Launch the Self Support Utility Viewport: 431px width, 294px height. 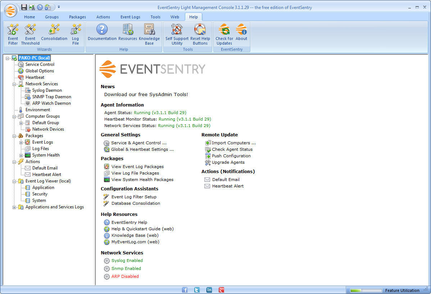coord(177,35)
